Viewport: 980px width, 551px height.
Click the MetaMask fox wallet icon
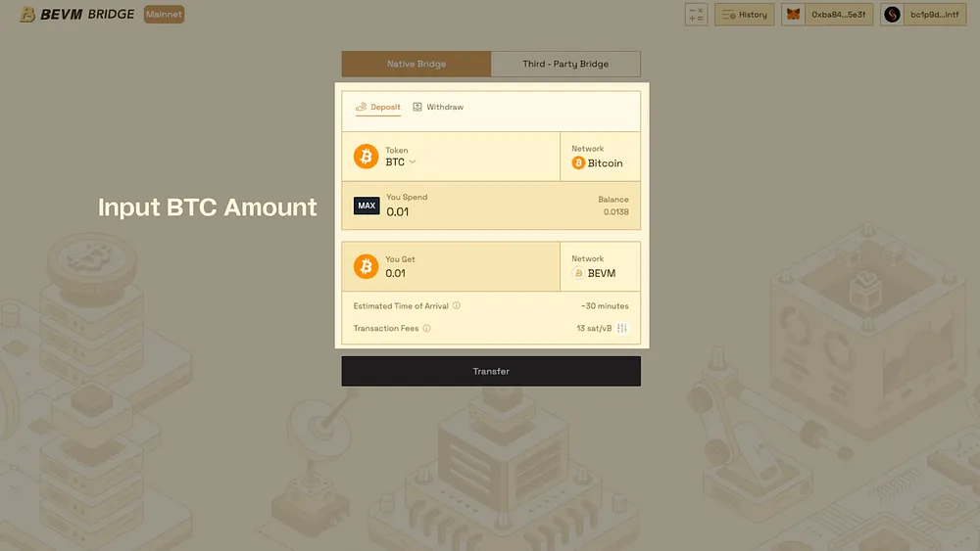(x=794, y=15)
